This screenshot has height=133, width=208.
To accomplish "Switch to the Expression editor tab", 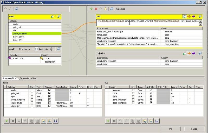I will (x=28, y=78).
